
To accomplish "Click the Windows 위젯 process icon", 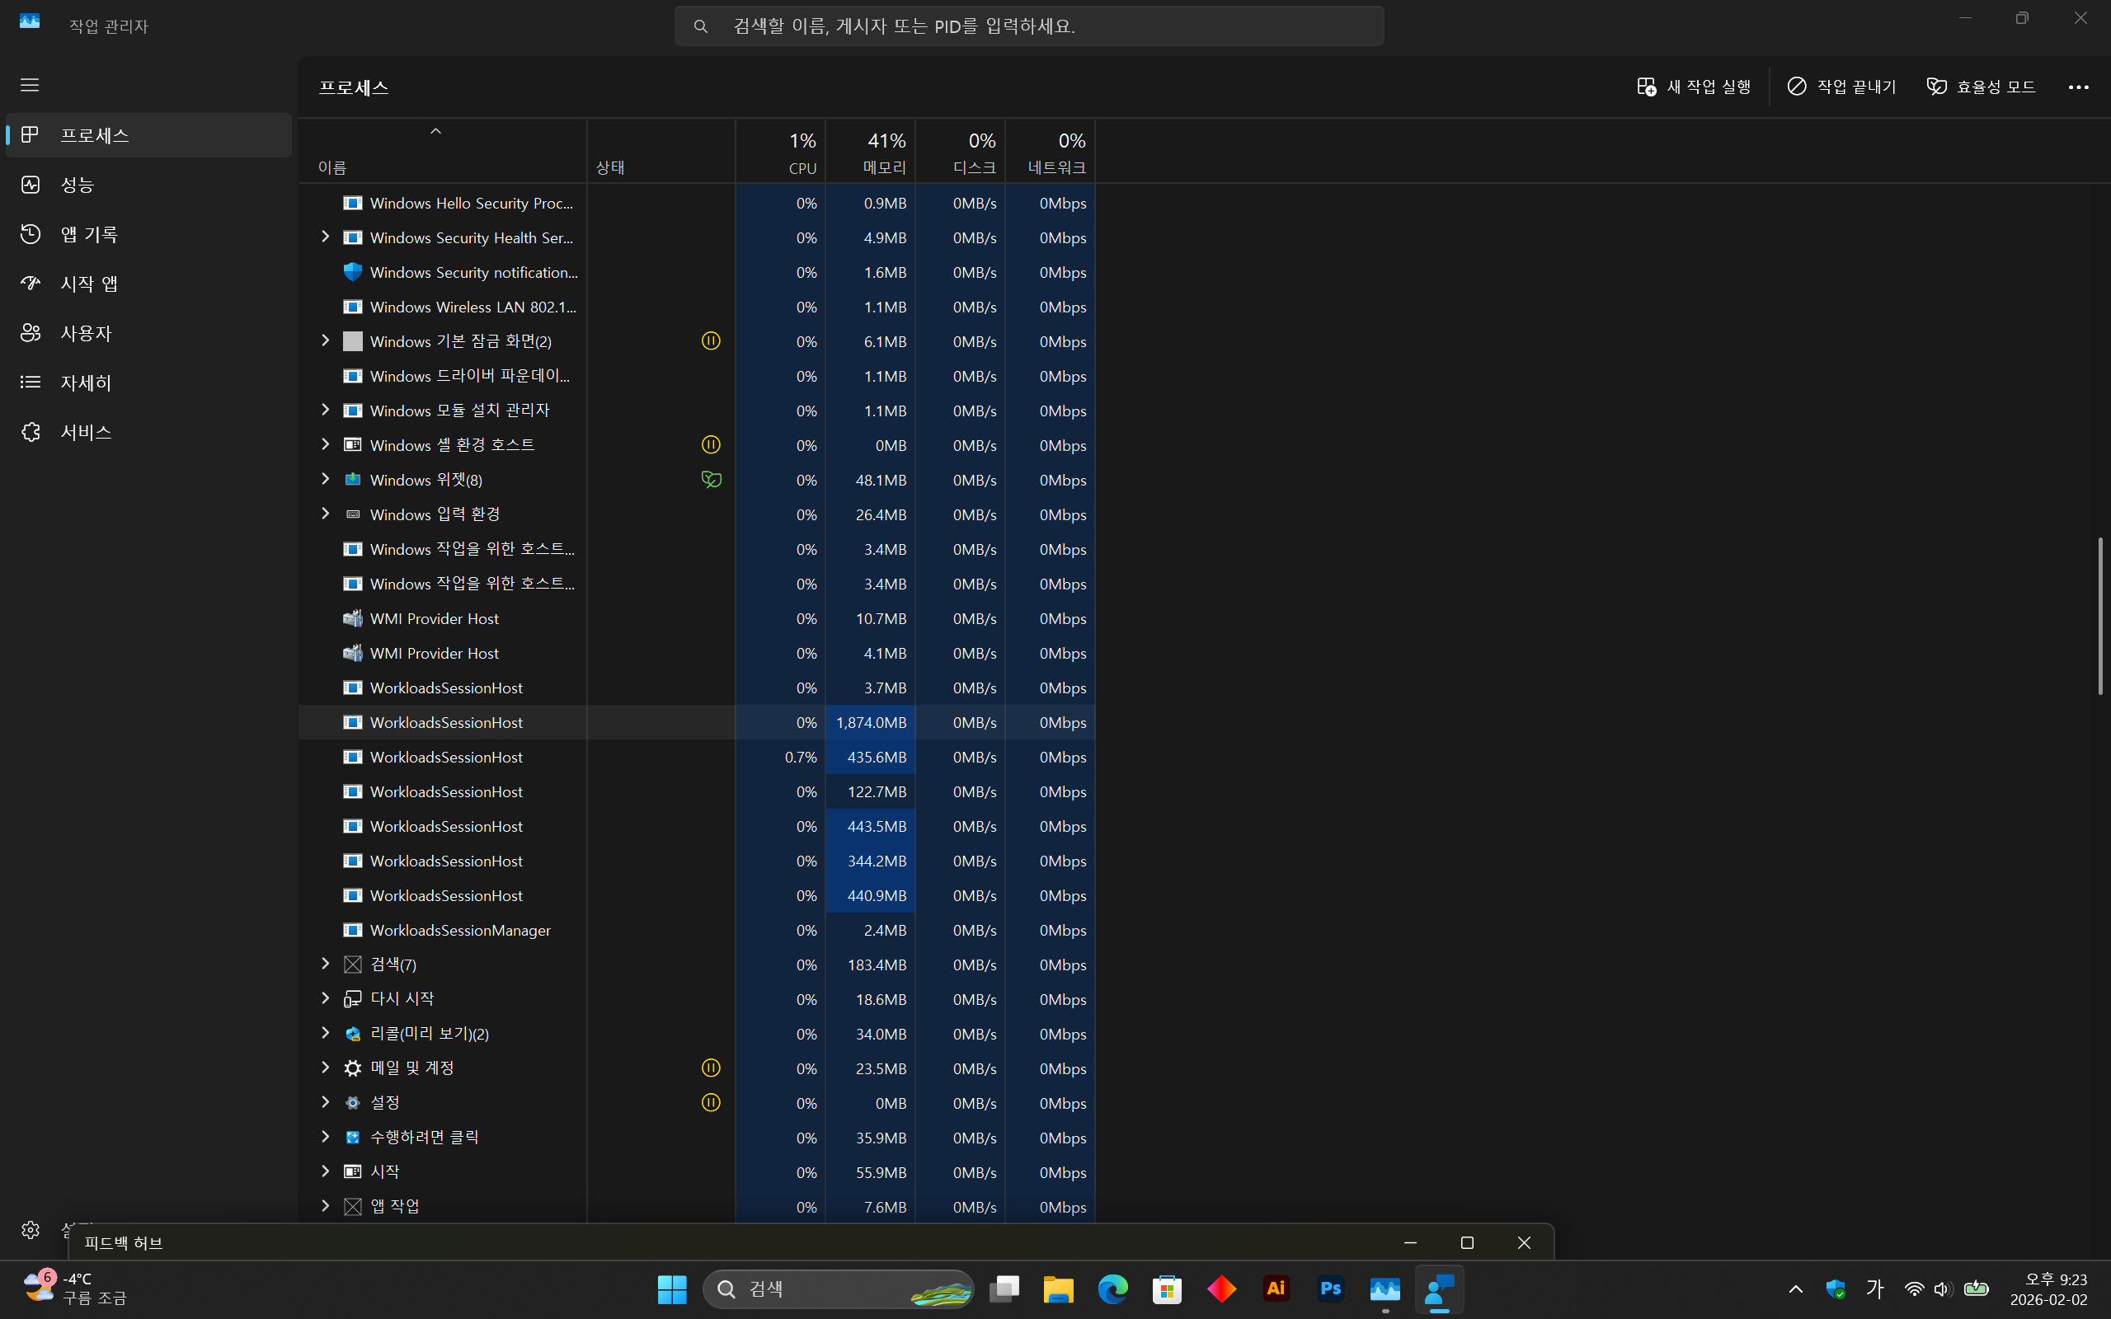I will tap(352, 480).
